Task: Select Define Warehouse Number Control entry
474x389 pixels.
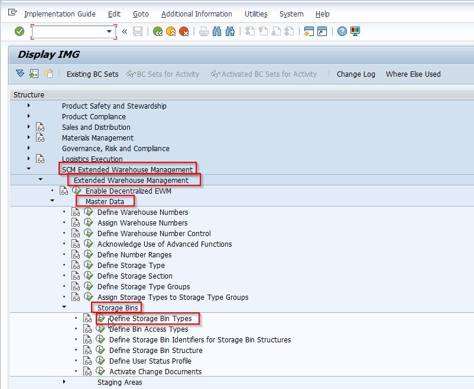Action: coord(154,234)
